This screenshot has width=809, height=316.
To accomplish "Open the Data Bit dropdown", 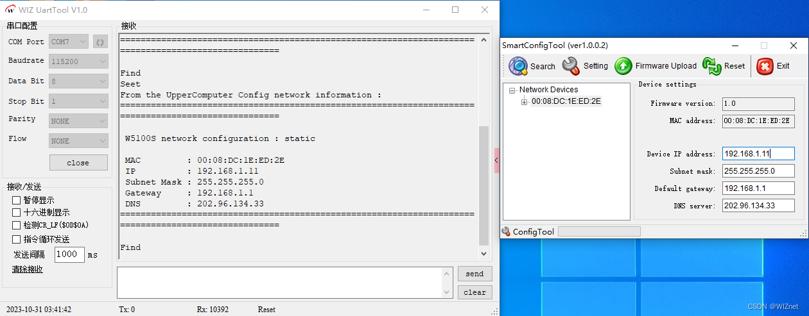I will (x=78, y=81).
